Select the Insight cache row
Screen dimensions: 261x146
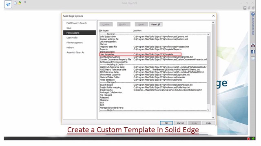(153, 90)
